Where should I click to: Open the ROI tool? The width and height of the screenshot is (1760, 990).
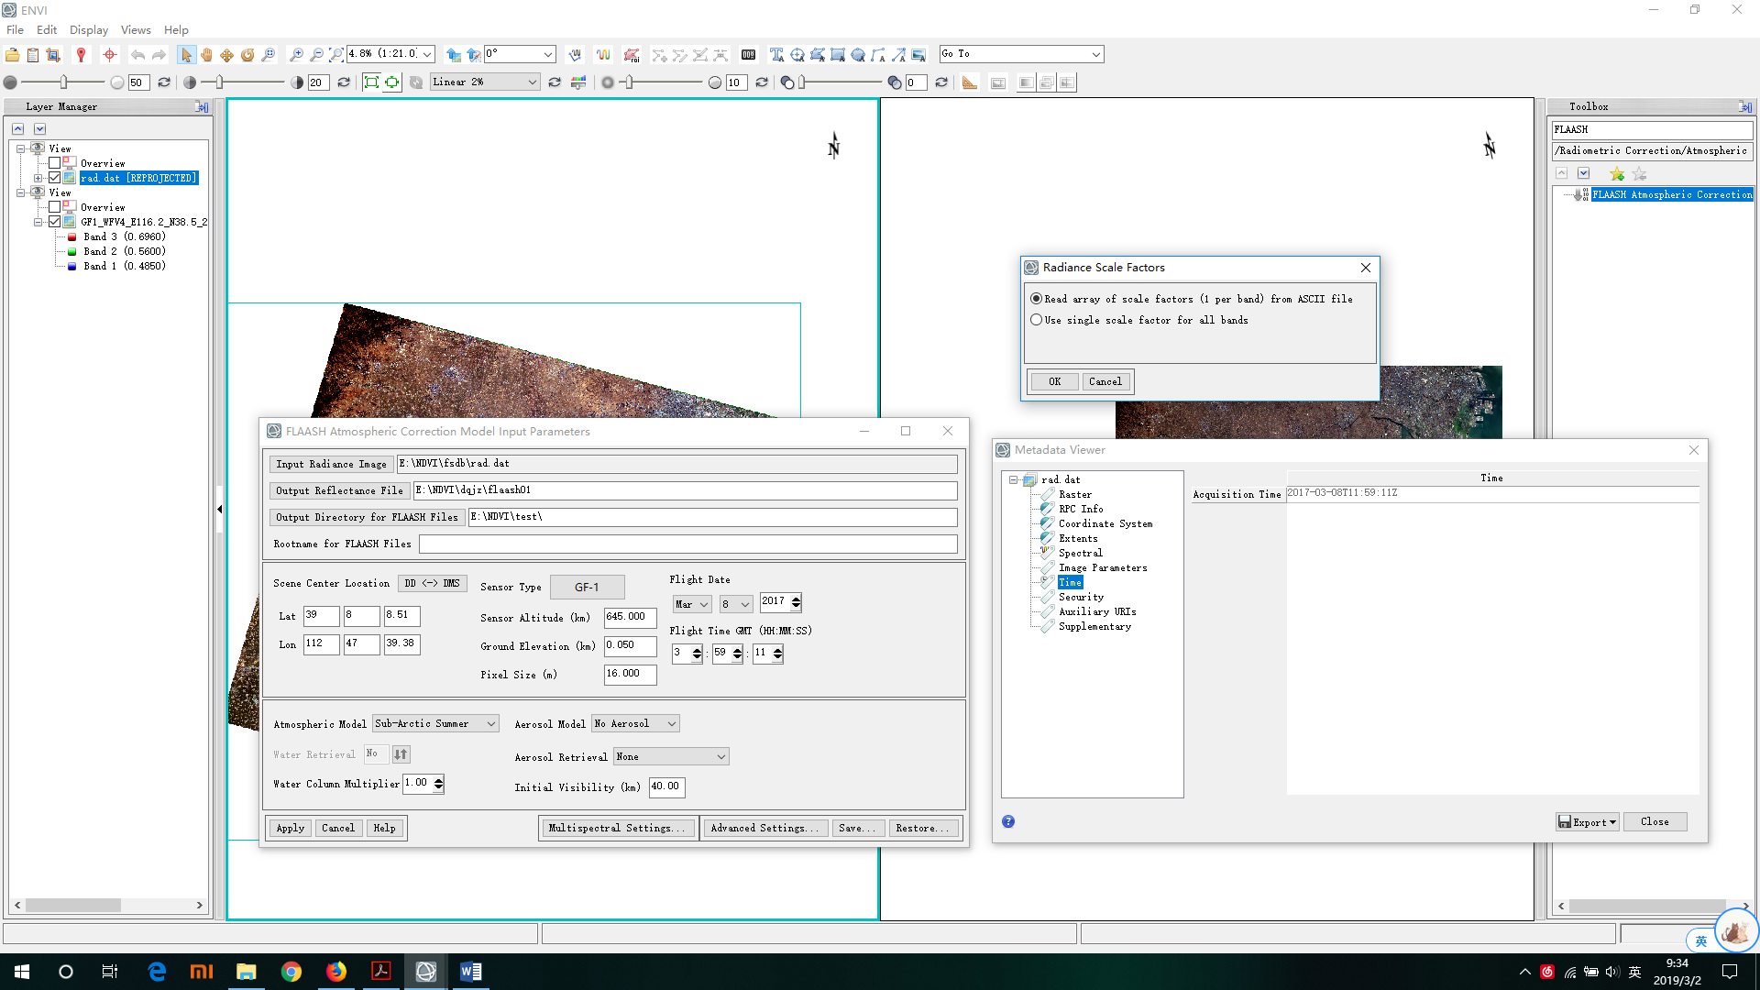click(x=631, y=55)
